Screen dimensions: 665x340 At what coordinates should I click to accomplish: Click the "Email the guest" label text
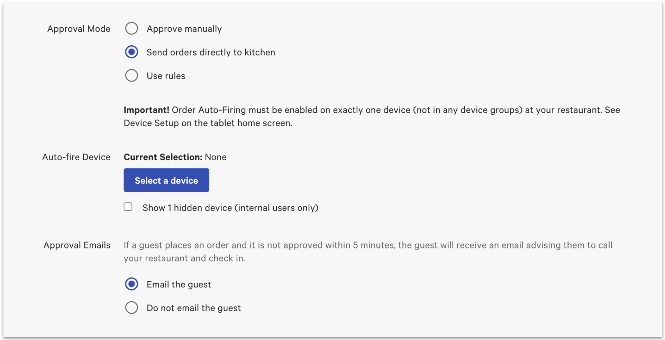click(x=179, y=284)
